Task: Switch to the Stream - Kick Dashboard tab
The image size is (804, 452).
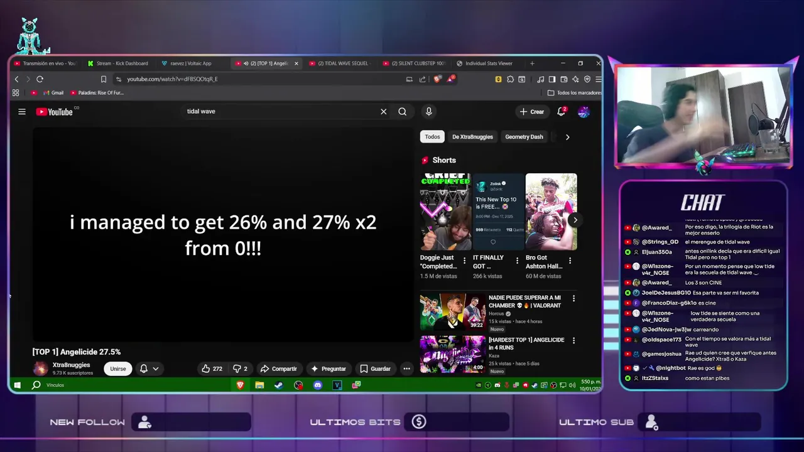Action: (x=117, y=63)
